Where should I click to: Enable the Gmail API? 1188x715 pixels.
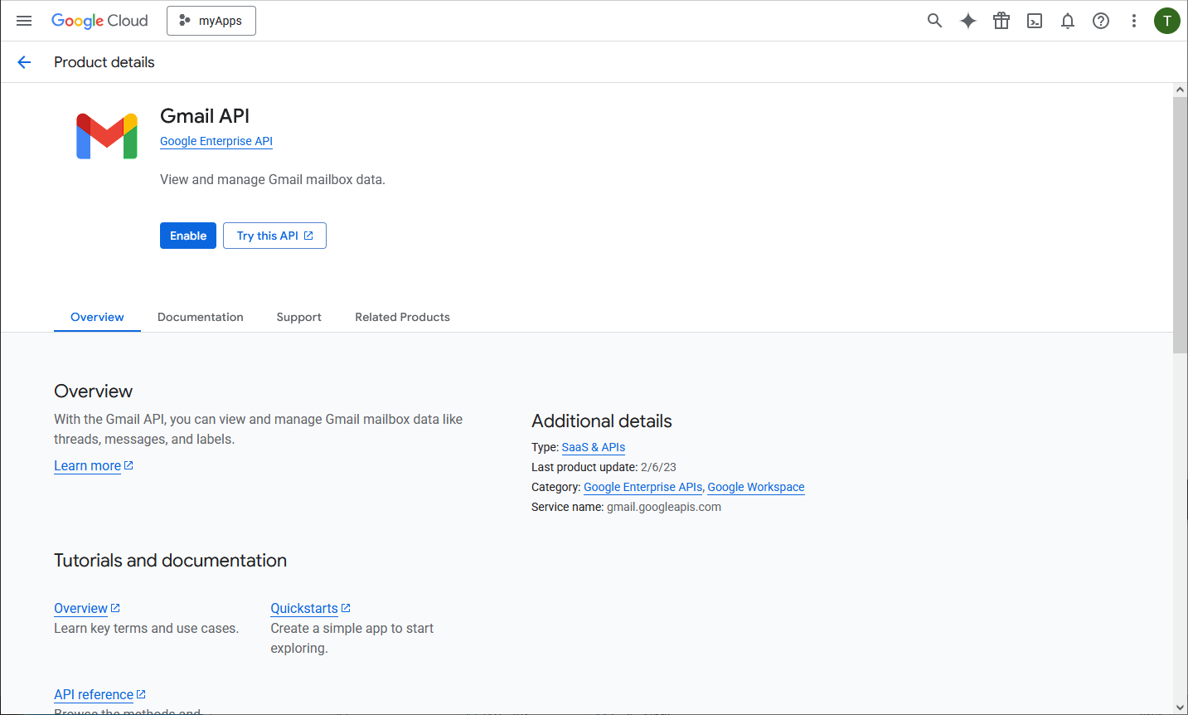[188, 236]
